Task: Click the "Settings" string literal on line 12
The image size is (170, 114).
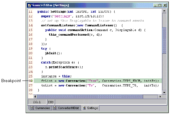Action: coord(62,16)
